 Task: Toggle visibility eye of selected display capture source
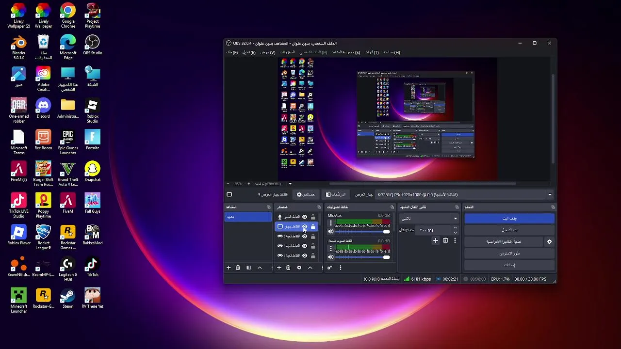305,227
